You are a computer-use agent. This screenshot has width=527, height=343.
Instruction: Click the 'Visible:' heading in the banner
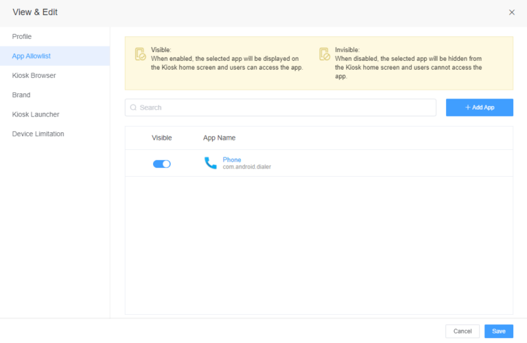pyautogui.click(x=161, y=49)
